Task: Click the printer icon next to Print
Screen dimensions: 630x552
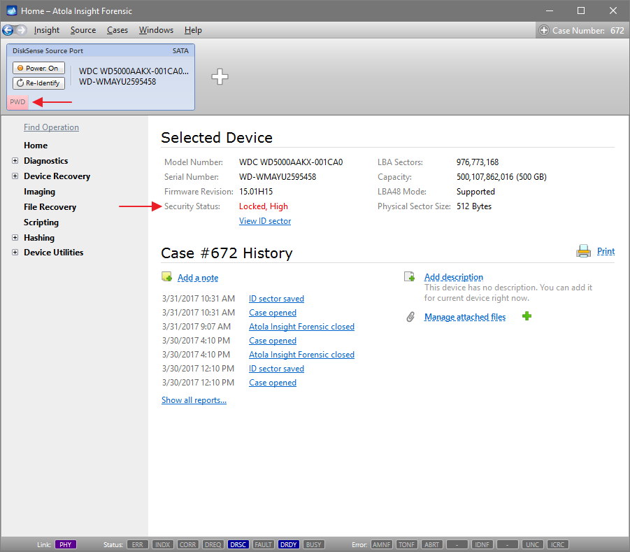Action: tap(583, 250)
